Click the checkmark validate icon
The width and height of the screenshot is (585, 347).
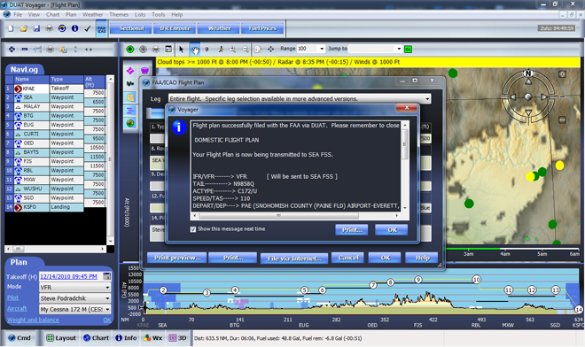pos(87,28)
